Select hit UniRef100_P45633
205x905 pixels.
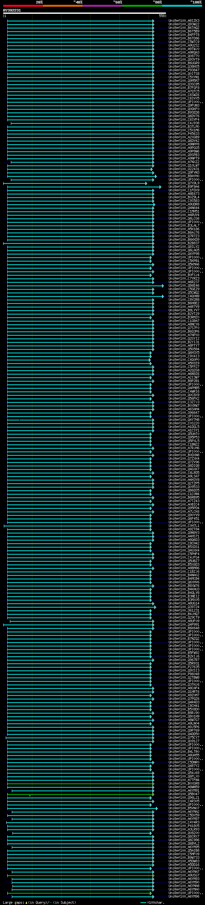tap(184, 134)
